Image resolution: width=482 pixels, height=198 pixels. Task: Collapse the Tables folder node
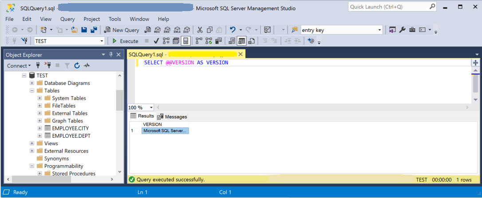32,91
